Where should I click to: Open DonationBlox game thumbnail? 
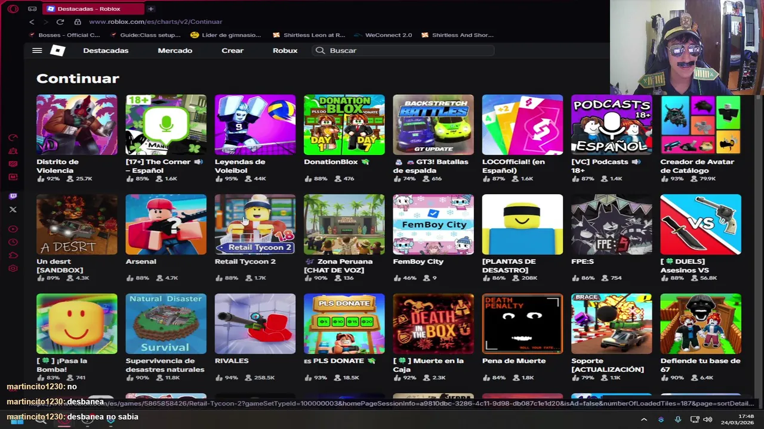pos(344,125)
